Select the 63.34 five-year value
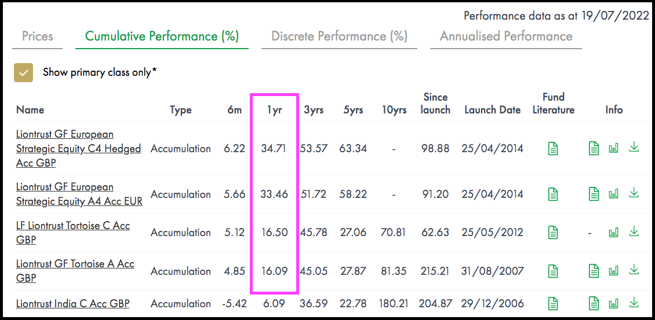 [x=354, y=149]
